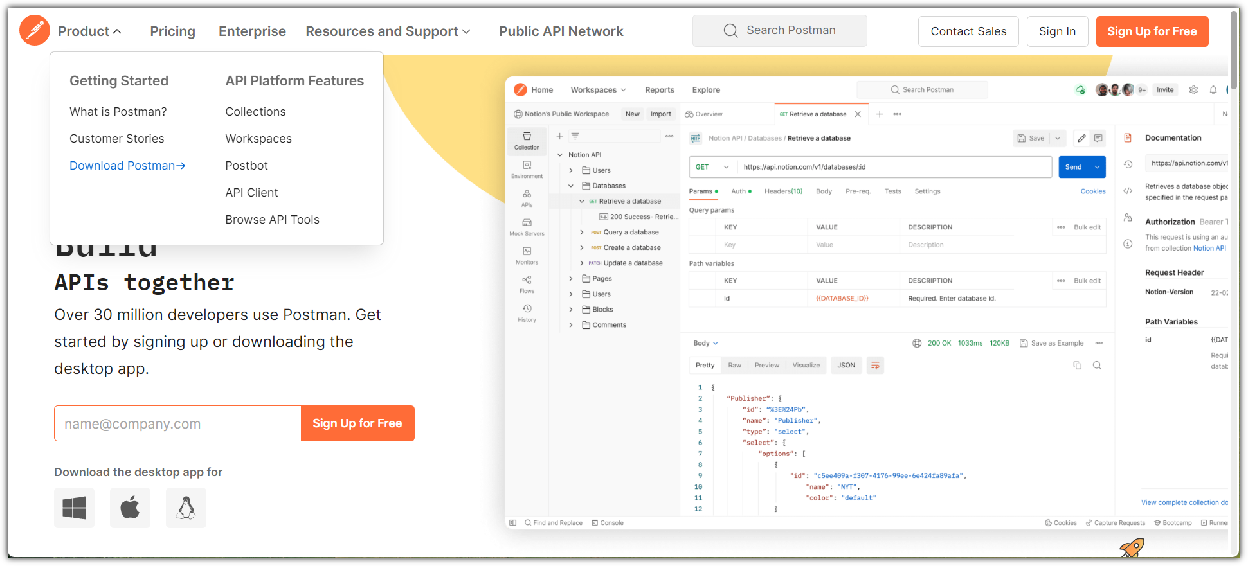The image size is (1248, 566).
Task: Click the request URL field
Action: tap(894, 167)
